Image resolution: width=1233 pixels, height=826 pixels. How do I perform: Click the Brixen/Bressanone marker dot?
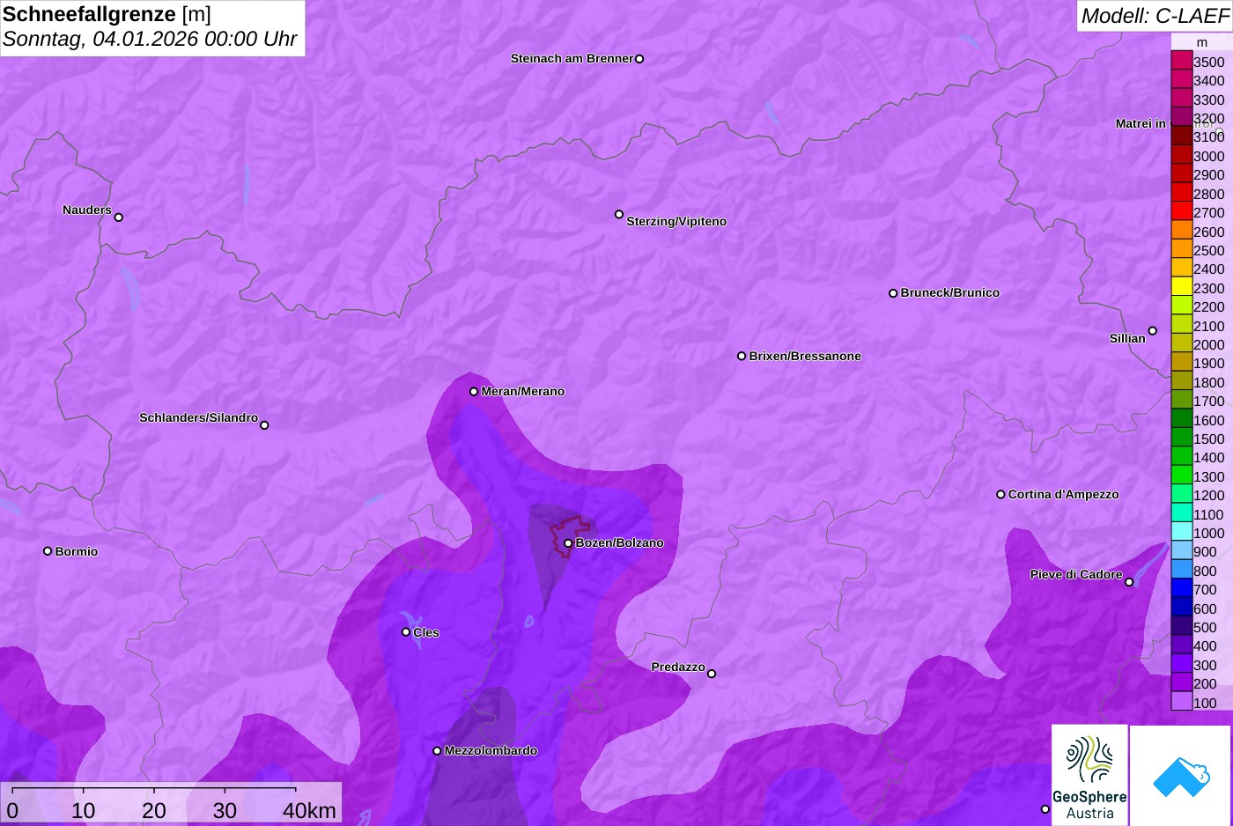click(x=742, y=356)
